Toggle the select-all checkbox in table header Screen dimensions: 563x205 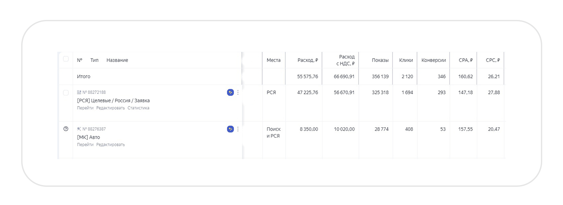click(x=66, y=59)
